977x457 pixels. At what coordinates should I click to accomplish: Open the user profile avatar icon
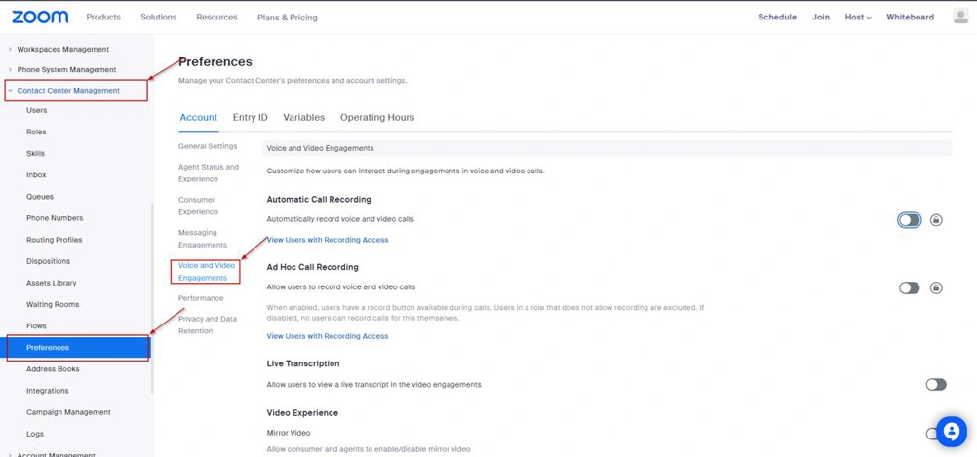[960, 17]
